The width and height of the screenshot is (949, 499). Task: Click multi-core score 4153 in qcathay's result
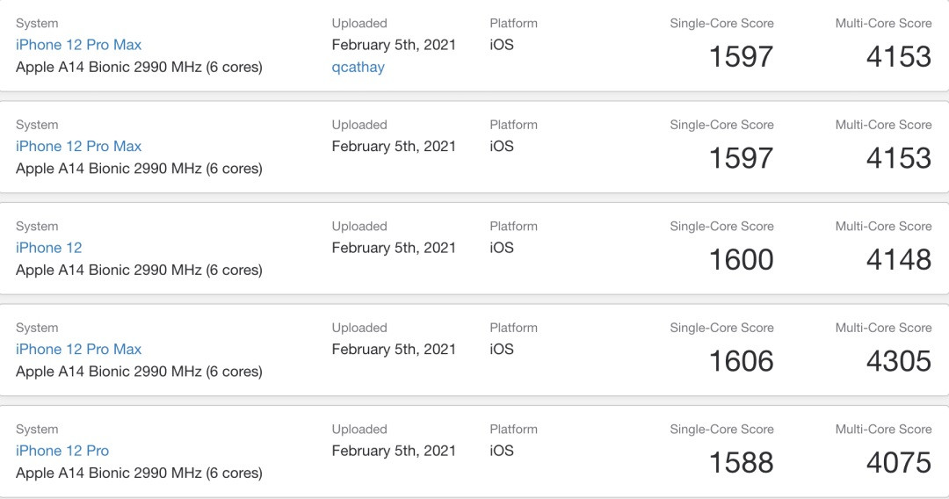click(898, 57)
